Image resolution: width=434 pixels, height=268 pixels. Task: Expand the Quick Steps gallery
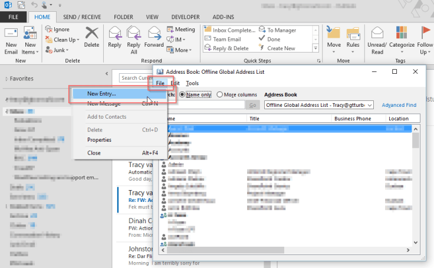click(x=315, y=48)
